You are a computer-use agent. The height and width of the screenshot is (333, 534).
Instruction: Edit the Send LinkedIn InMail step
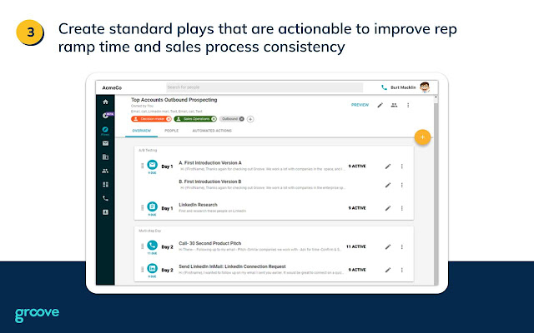pos(388,270)
